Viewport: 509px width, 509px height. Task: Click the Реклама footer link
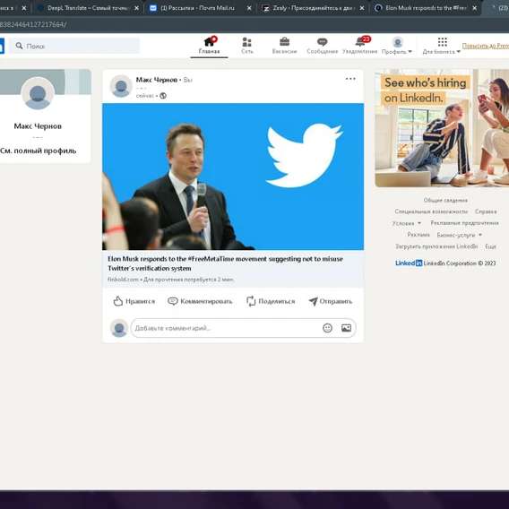(418, 235)
